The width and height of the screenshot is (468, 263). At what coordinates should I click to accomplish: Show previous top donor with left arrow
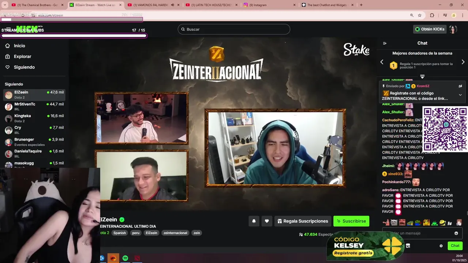tap(382, 62)
